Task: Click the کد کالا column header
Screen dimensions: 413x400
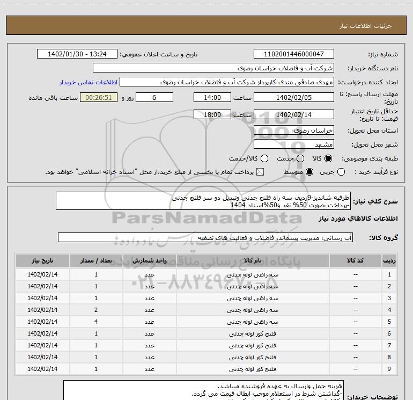Action: (x=355, y=260)
